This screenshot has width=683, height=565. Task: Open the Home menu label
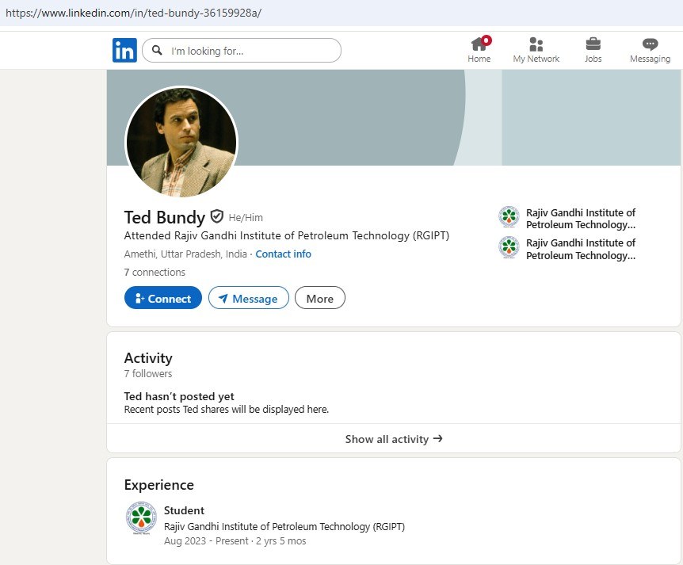[x=479, y=59]
